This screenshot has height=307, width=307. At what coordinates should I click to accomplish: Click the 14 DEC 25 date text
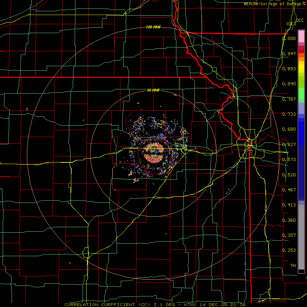coord(214,305)
